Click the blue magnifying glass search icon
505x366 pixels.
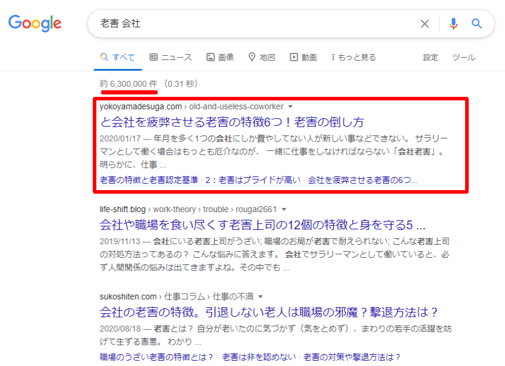476,23
